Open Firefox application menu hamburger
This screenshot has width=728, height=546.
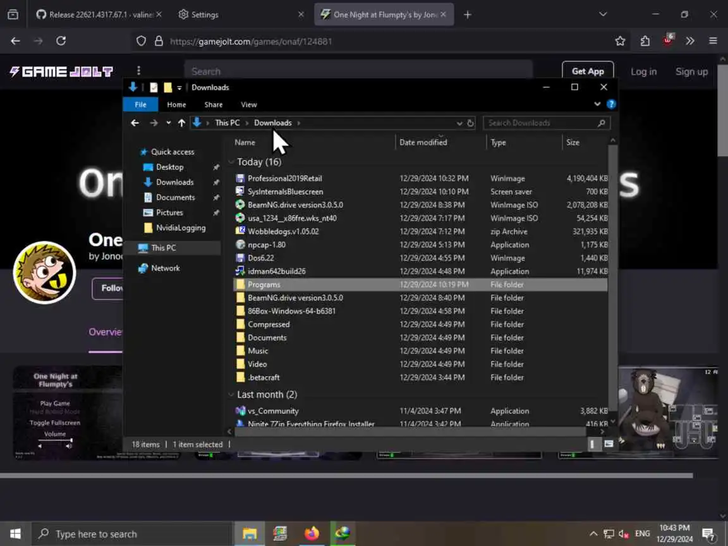pos(713,41)
